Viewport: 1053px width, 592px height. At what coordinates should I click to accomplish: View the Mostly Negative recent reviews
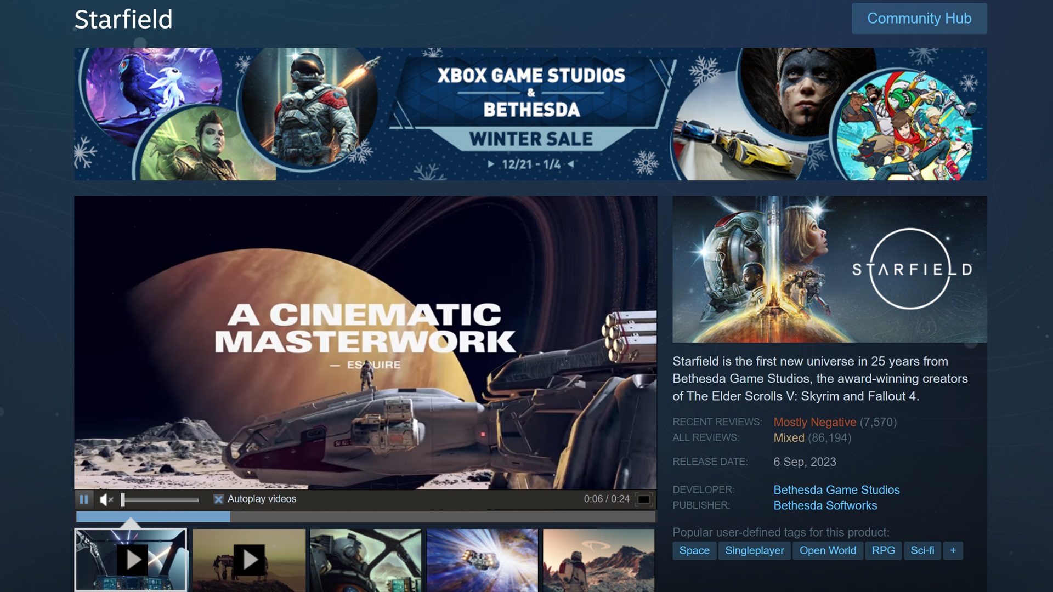pos(814,422)
